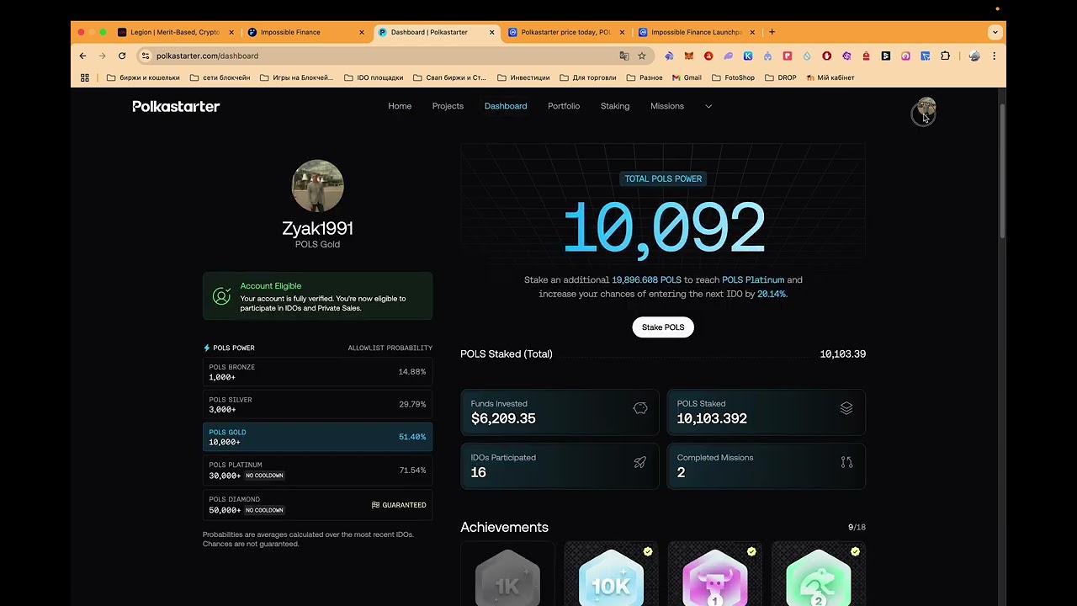Image resolution: width=1077 pixels, height=606 pixels.
Task: Open the 'сети блокчейн' bookmark folder
Action: tap(220, 77)
